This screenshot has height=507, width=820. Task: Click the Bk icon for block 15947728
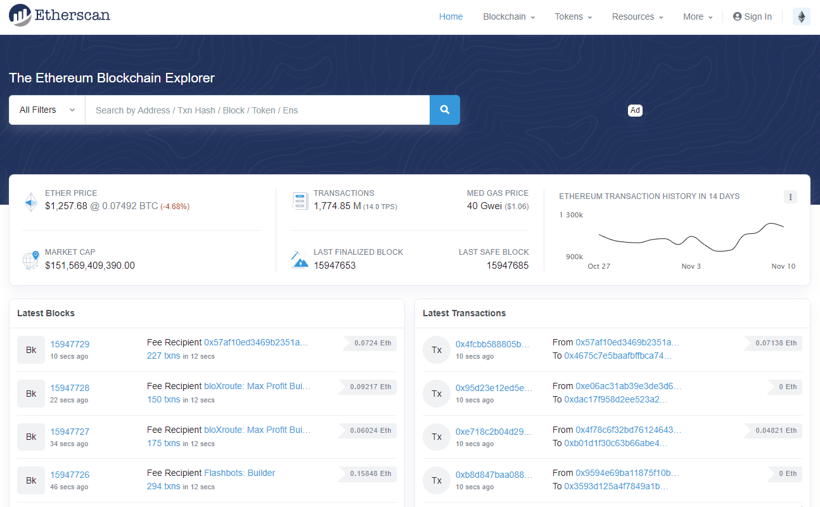31,394
